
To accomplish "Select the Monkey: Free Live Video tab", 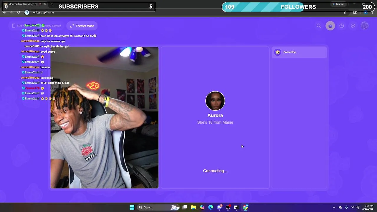I will [x=25, y=4].
